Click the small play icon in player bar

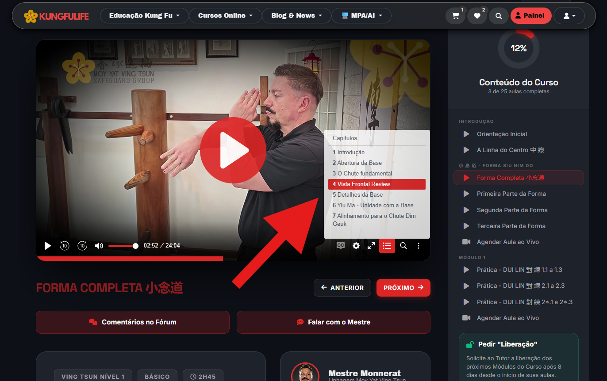click(x=48, y=246)
